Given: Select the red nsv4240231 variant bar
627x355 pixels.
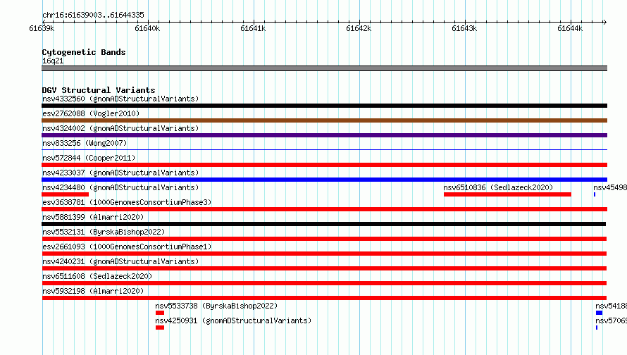Looking at the screenshot, I should 324,268.
